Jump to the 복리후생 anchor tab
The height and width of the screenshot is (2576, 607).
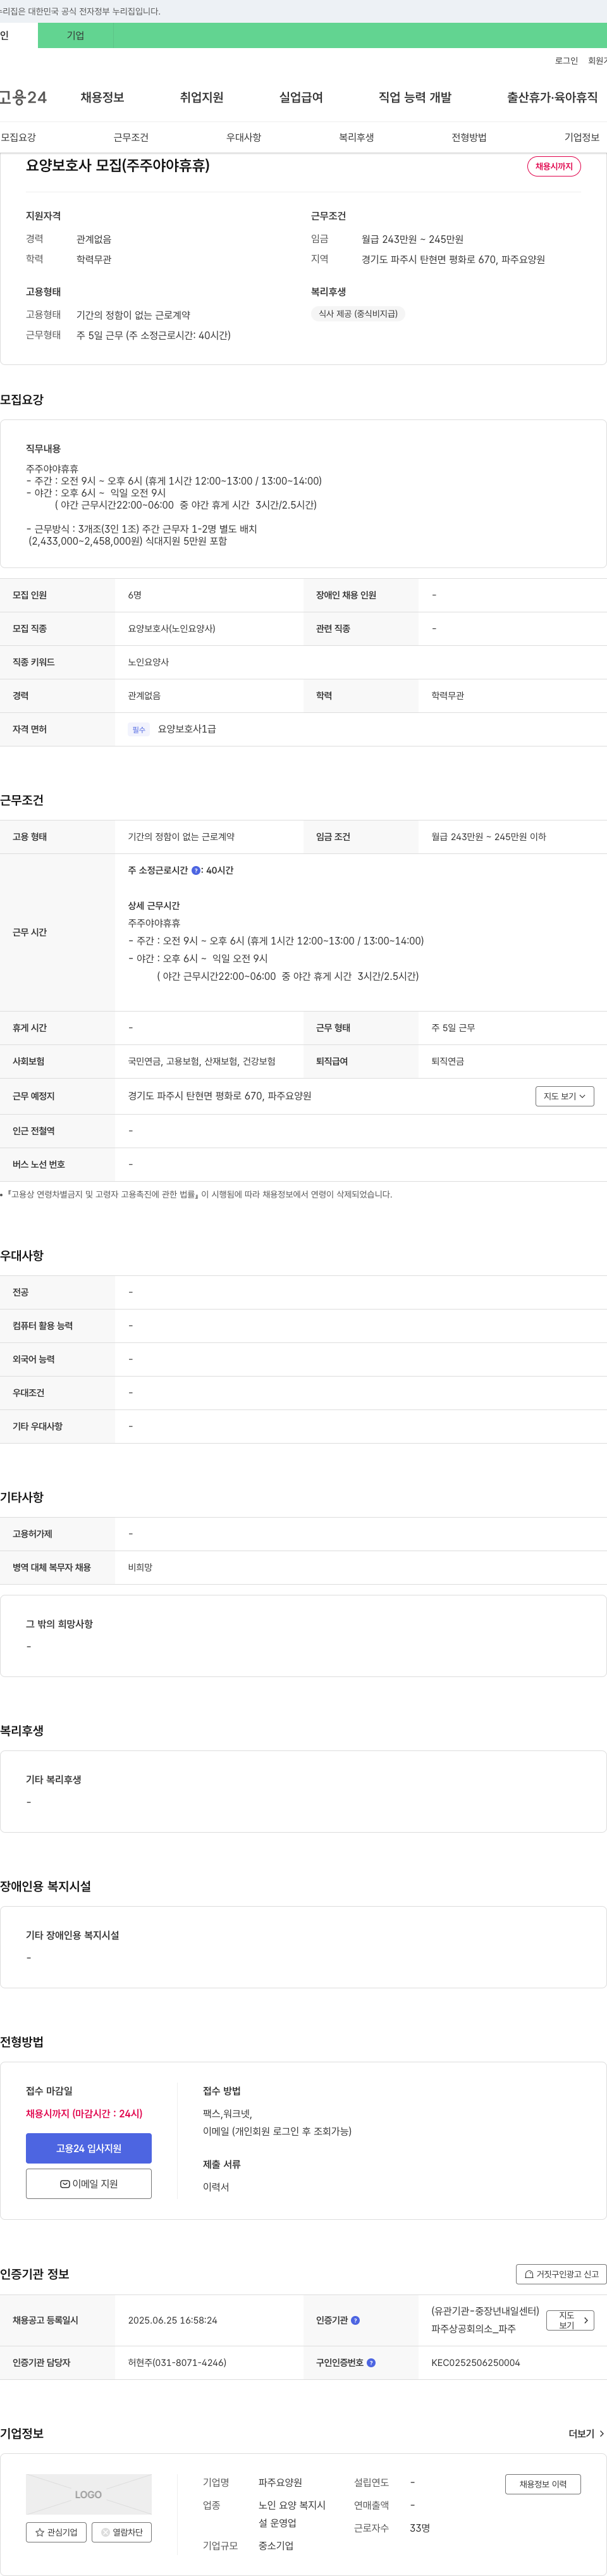coord(356,137)
